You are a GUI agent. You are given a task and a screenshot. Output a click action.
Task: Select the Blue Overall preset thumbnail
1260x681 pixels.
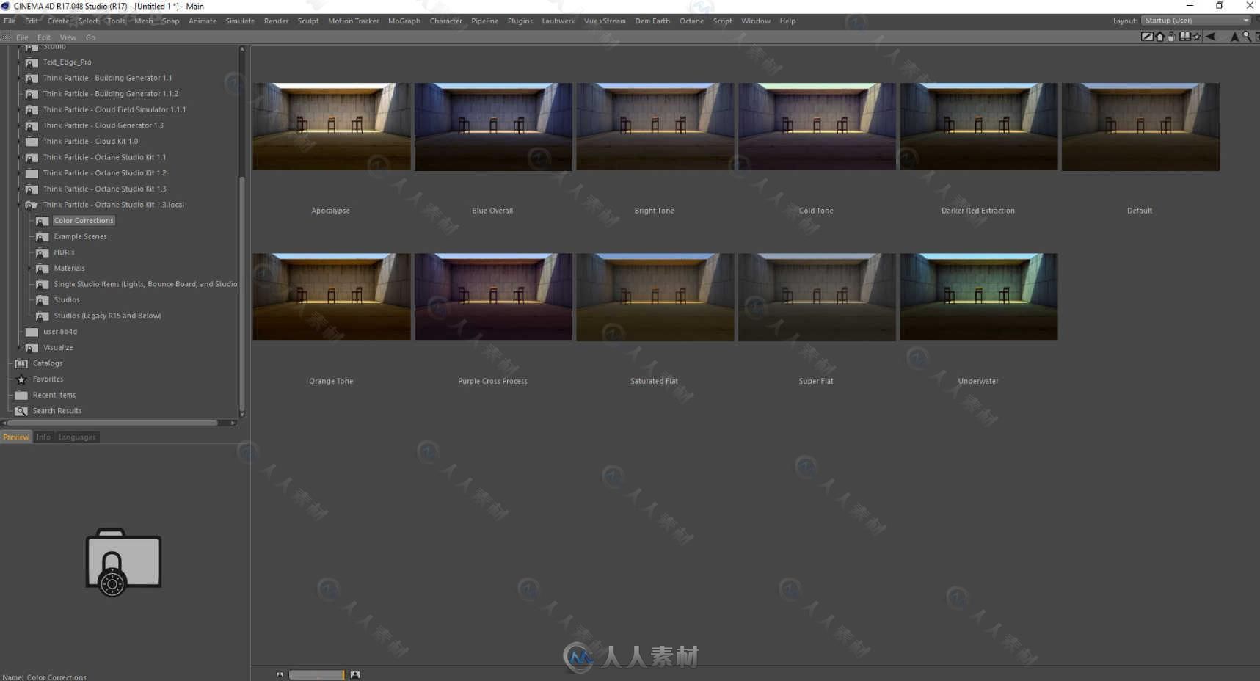(493, 126)
